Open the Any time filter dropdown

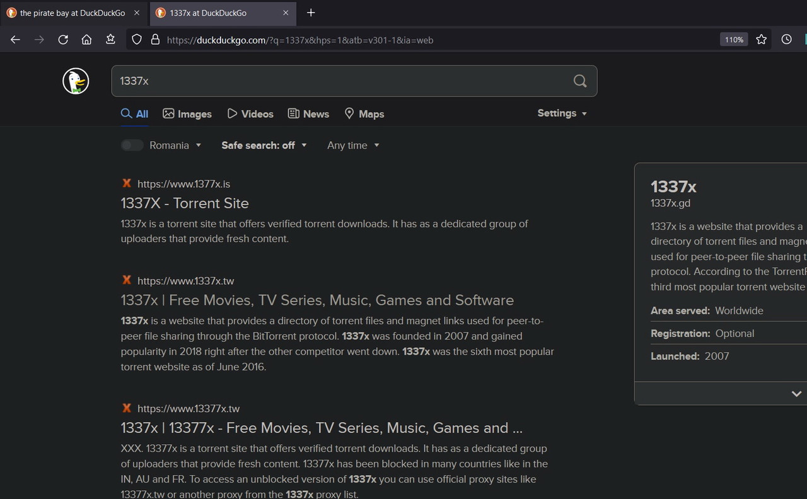tap(353, 145)
